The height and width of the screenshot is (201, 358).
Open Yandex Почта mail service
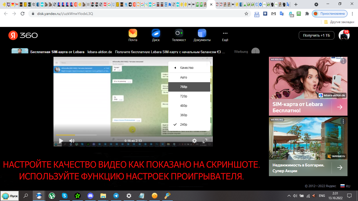(133, 35)
